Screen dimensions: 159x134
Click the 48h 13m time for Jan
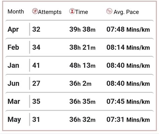pos(83,65)
